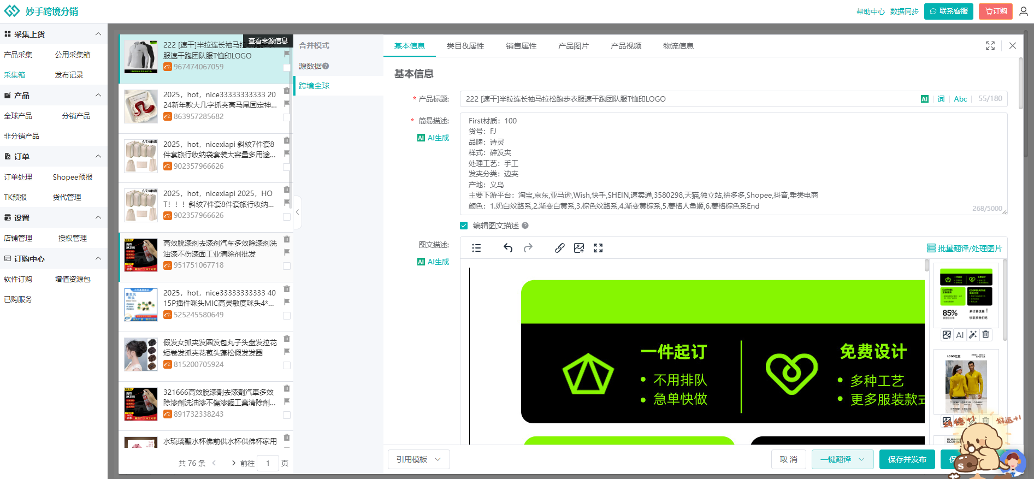Collapse the 设置 sidebar section
Screen dimensions: 1034x479
point(98,217)
